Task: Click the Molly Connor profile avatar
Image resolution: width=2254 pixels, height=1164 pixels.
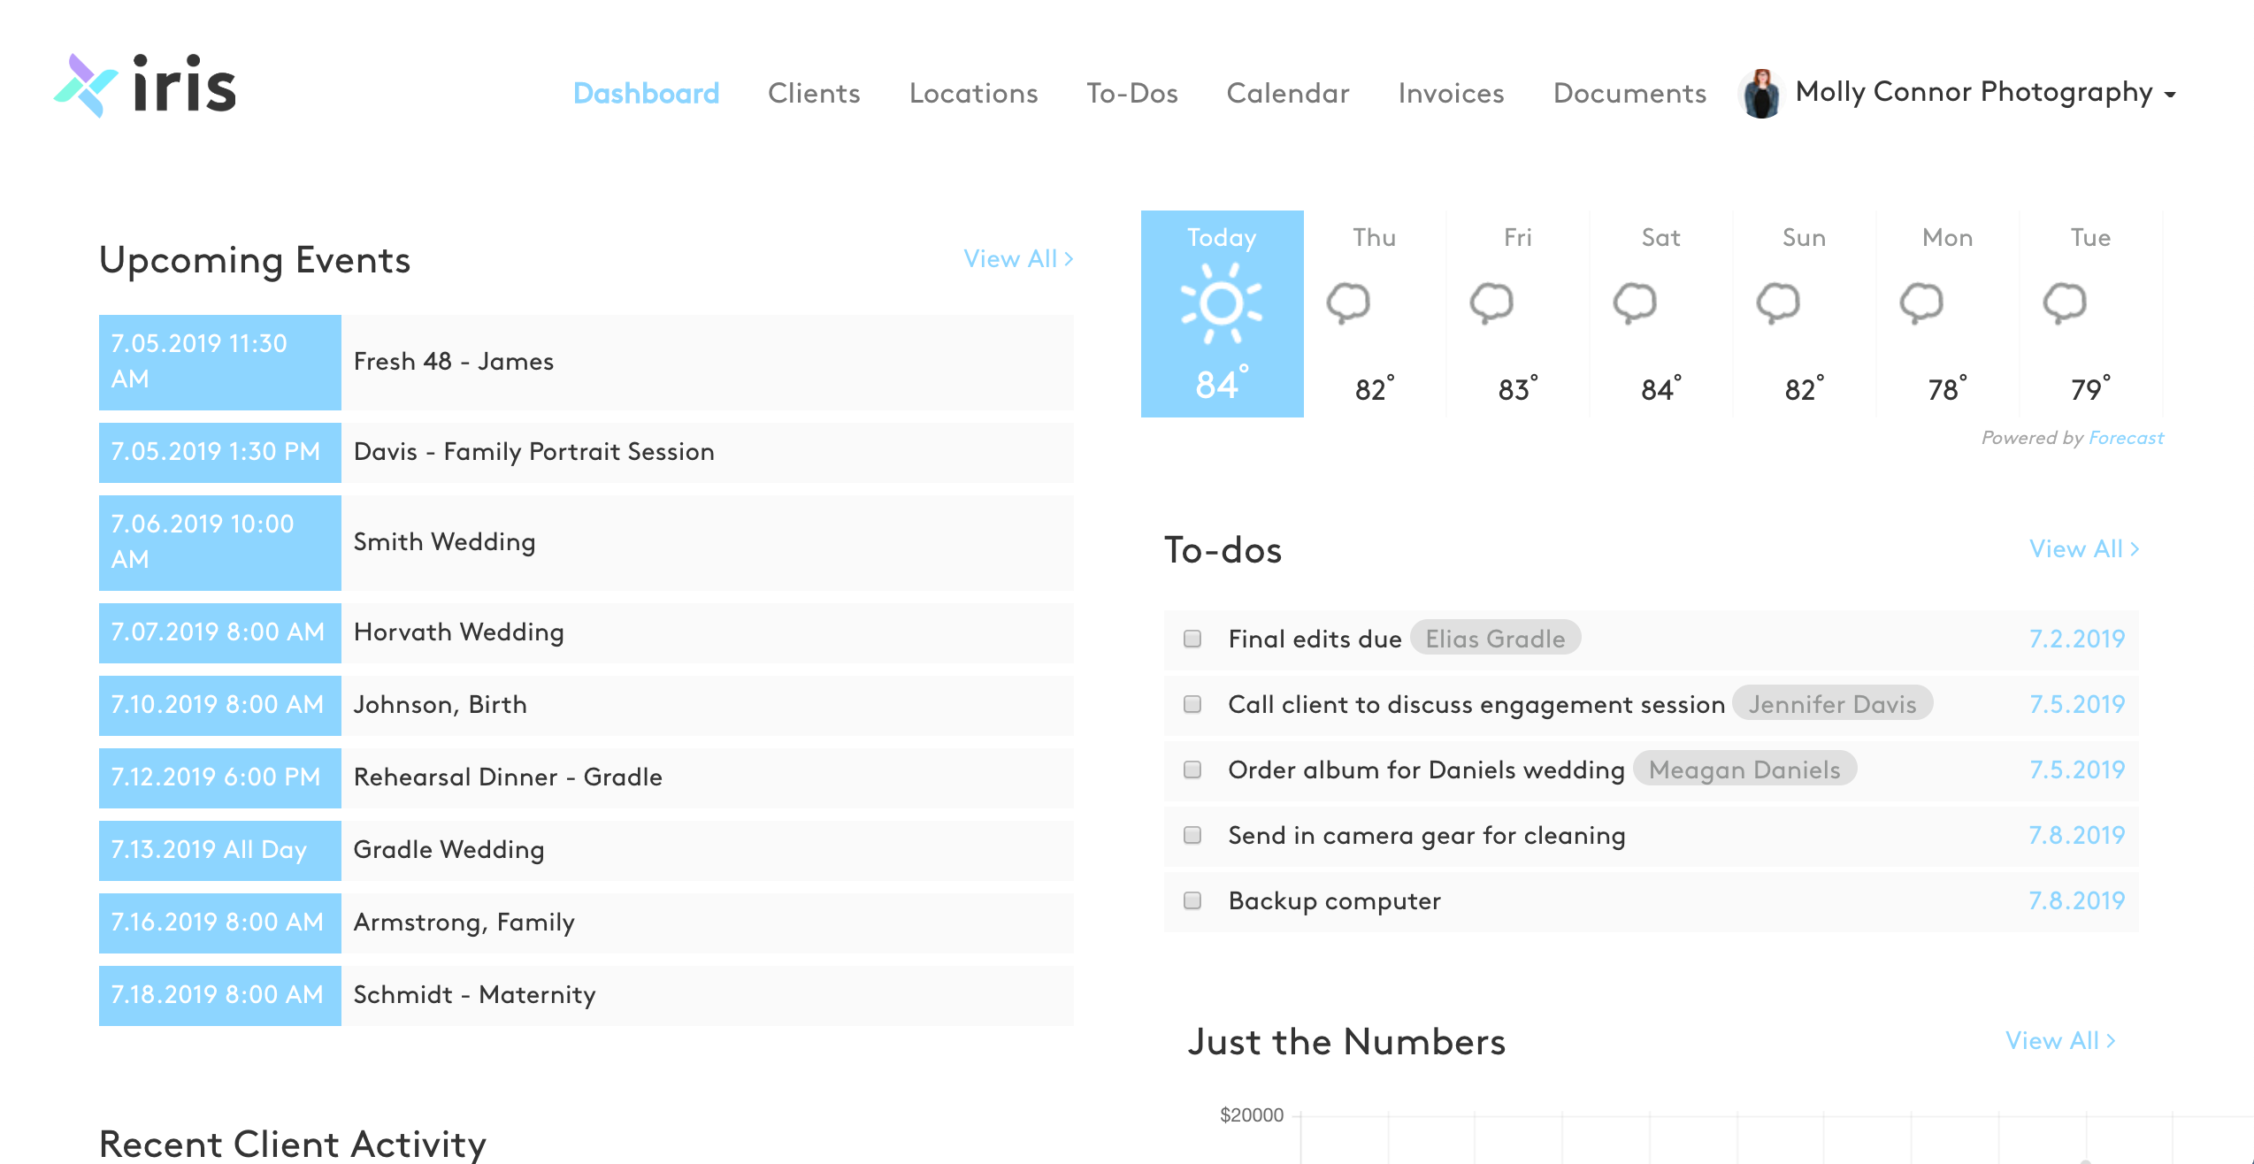Action: point(1760,93)
